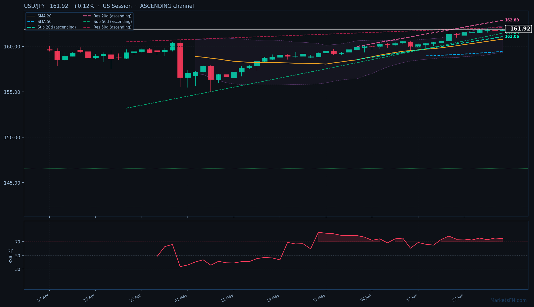Click the RSI 70 overbought level label
The image size is (534, 307).
(x=18, y=242)
